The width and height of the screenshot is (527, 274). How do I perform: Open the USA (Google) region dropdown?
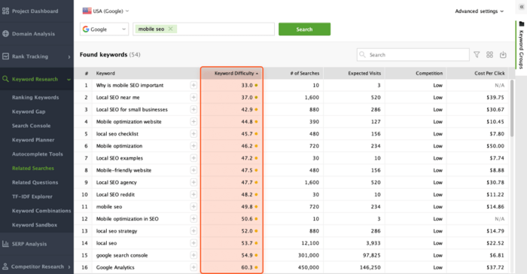[105, 11]
